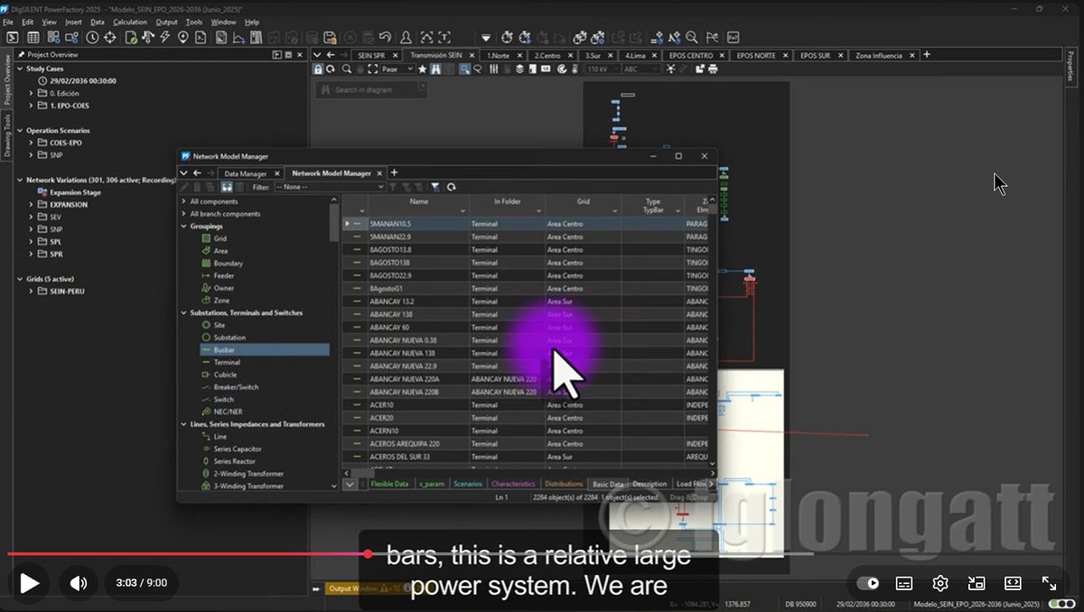The image size is (1084, 612).
Task: Toggle theater mode
Action: click(x=1013, y=583)
